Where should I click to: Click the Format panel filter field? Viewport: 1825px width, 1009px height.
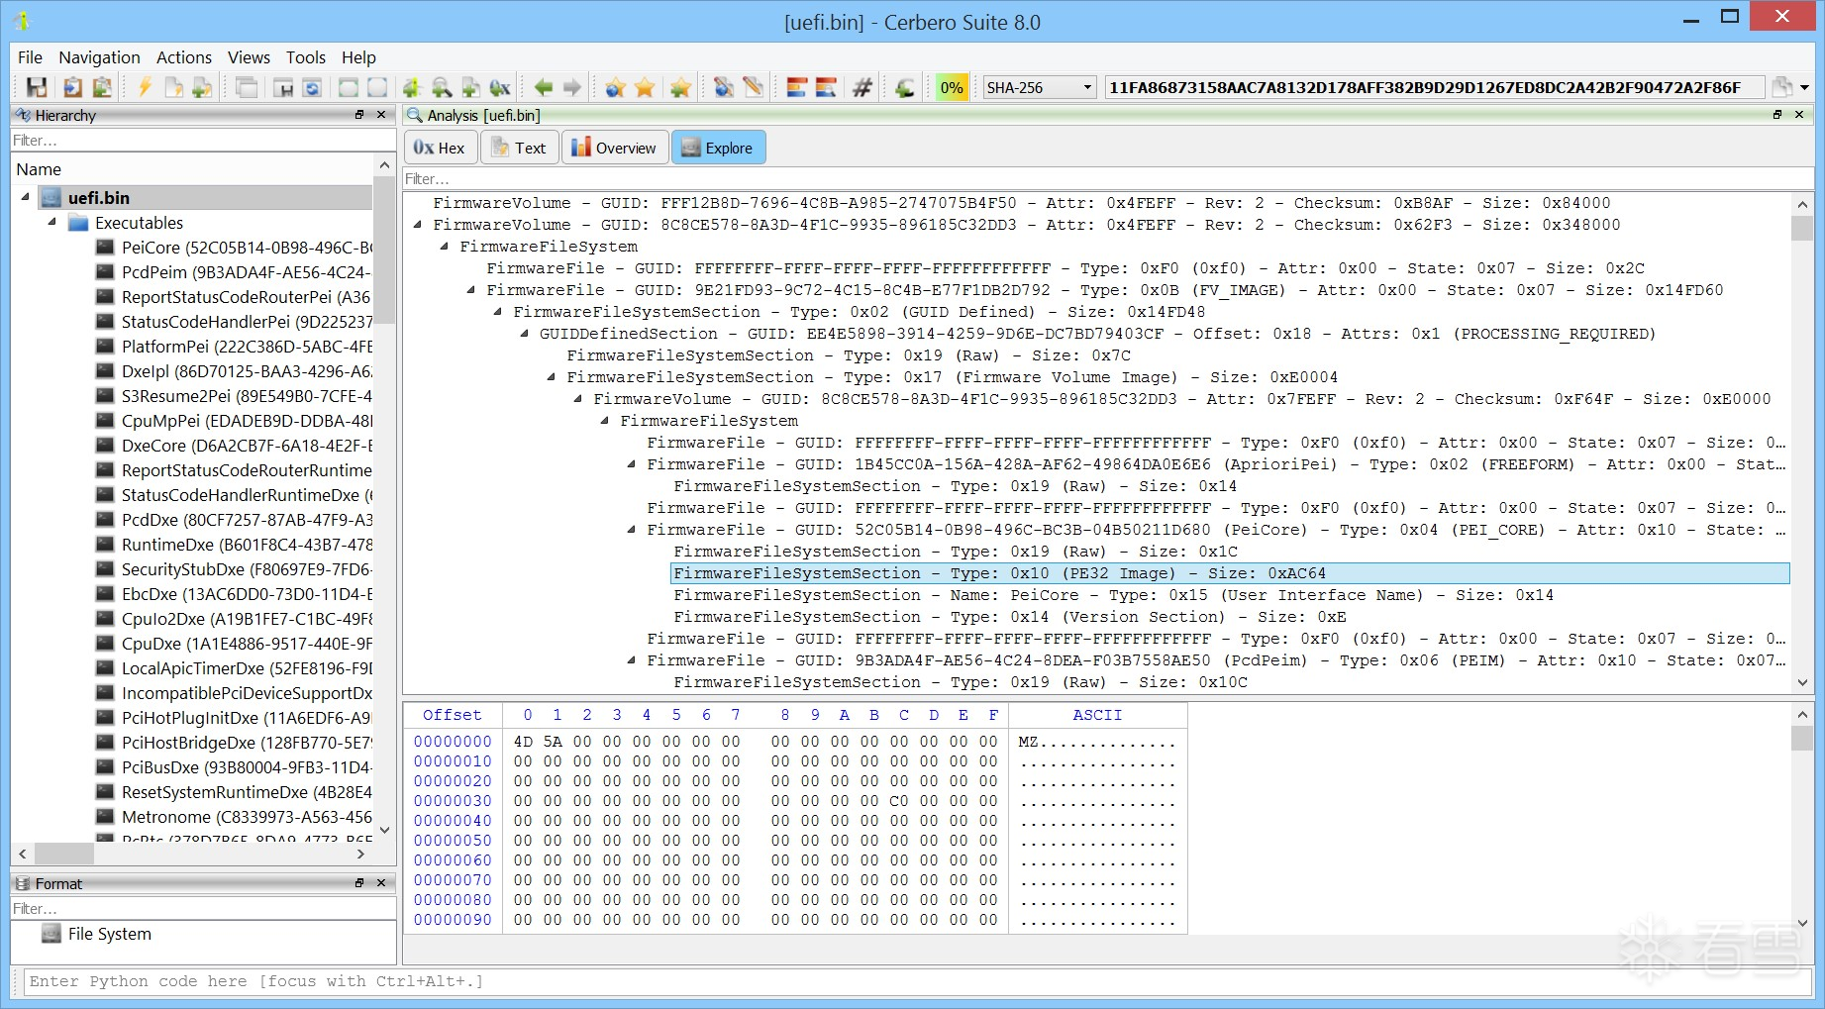(x=203, y=909)
